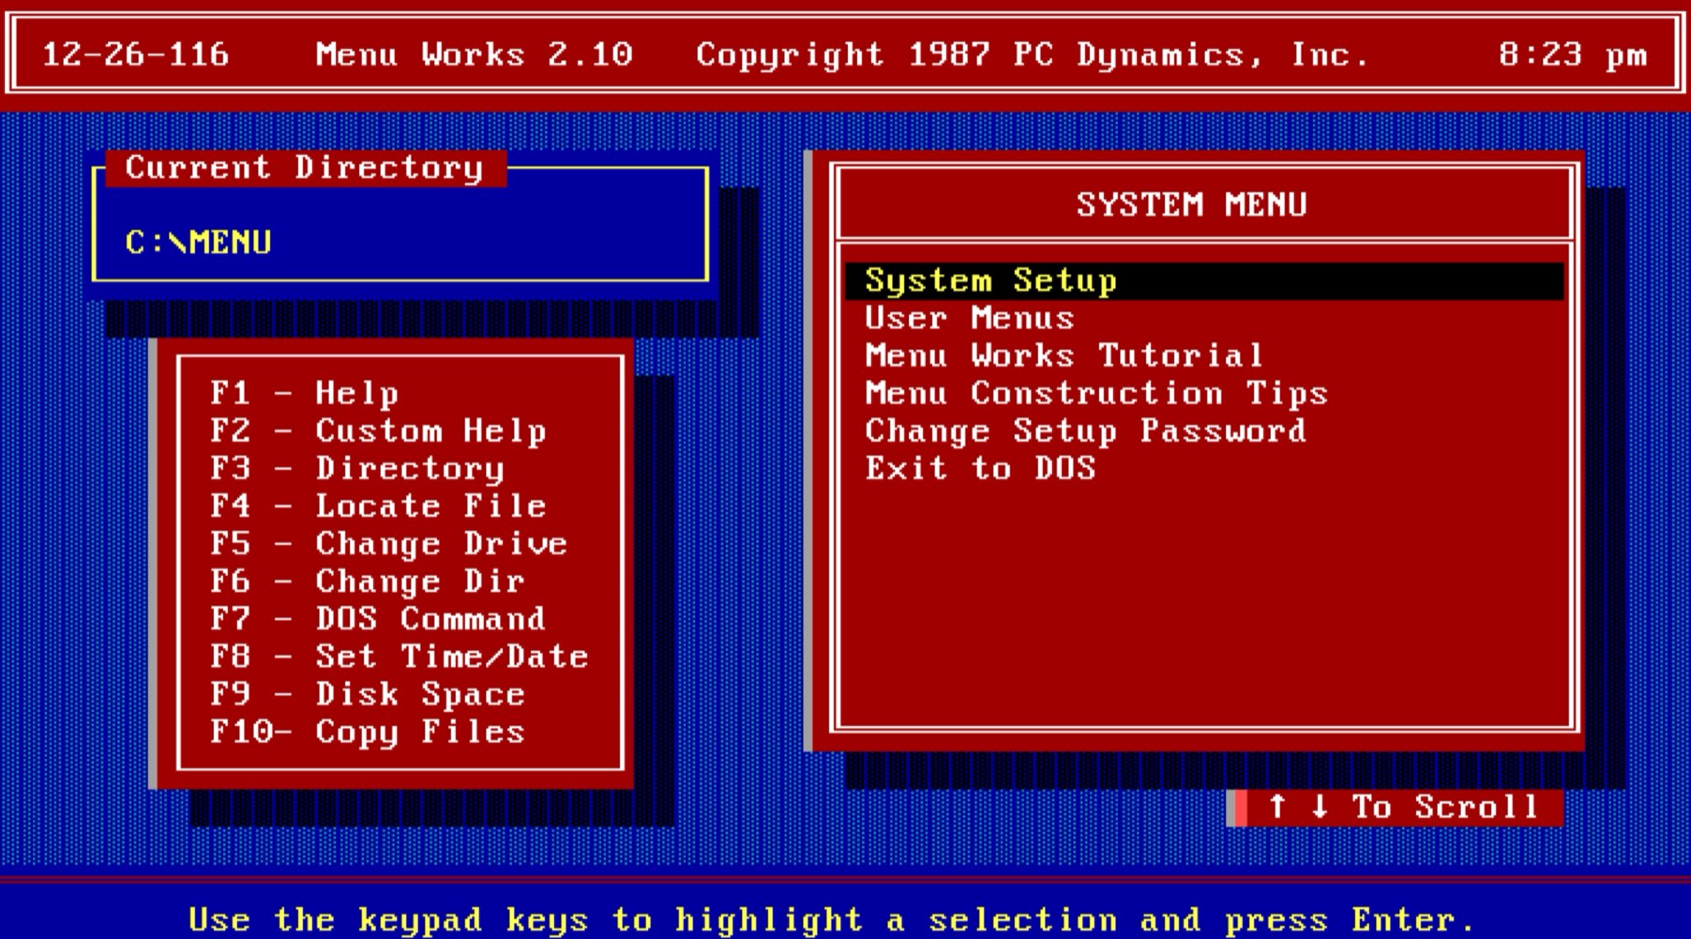Click the SYSTEM MENU title
The height and width of the screenshot is (939, 1691).
1191,205
